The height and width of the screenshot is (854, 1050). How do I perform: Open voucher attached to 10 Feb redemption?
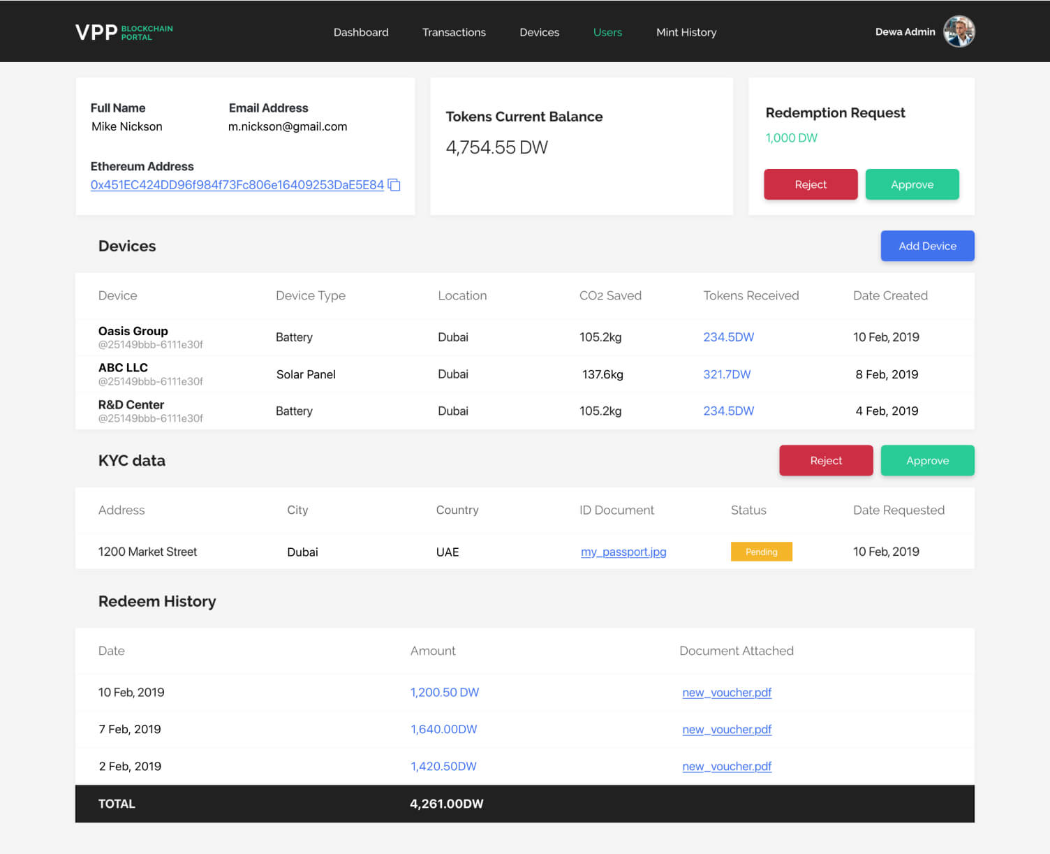[x=727, y=693]
